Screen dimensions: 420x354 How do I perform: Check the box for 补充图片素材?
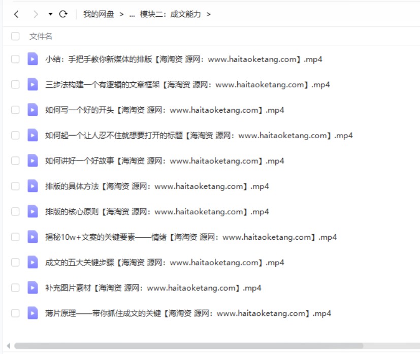pos(15,288)
